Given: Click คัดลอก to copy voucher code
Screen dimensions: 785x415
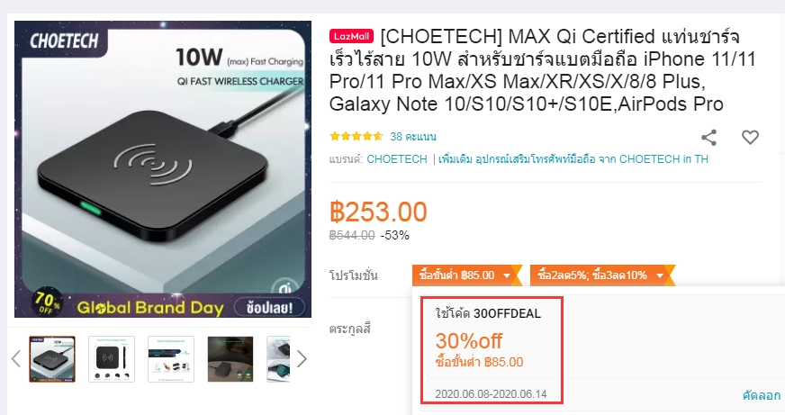Looking at the screenshot, I should (762, 395).
